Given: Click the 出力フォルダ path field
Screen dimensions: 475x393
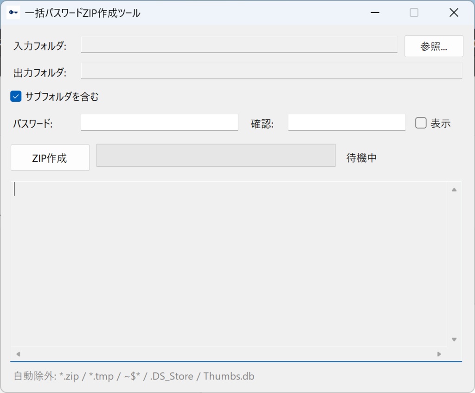Looking at the screenshot, I should point(271,71).
